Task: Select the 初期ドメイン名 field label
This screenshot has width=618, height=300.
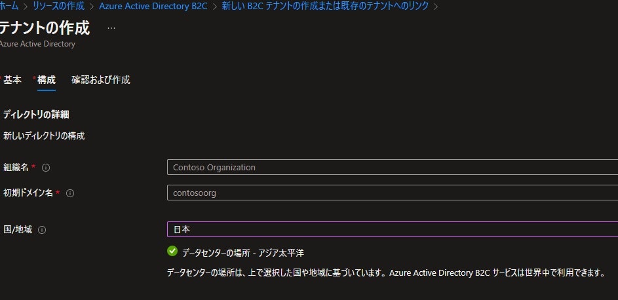Action: (28, 193)
